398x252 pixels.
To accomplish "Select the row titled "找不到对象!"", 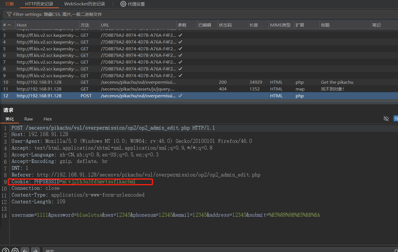I will pos(199,89).
